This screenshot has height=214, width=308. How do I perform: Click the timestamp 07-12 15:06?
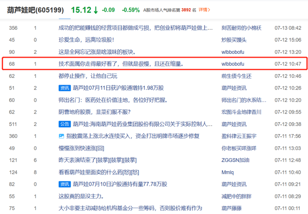click(x=288, y=40)
